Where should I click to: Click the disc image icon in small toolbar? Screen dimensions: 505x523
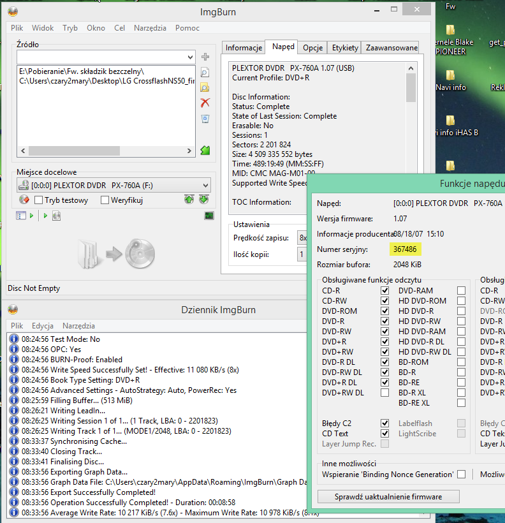click(56, 216)
